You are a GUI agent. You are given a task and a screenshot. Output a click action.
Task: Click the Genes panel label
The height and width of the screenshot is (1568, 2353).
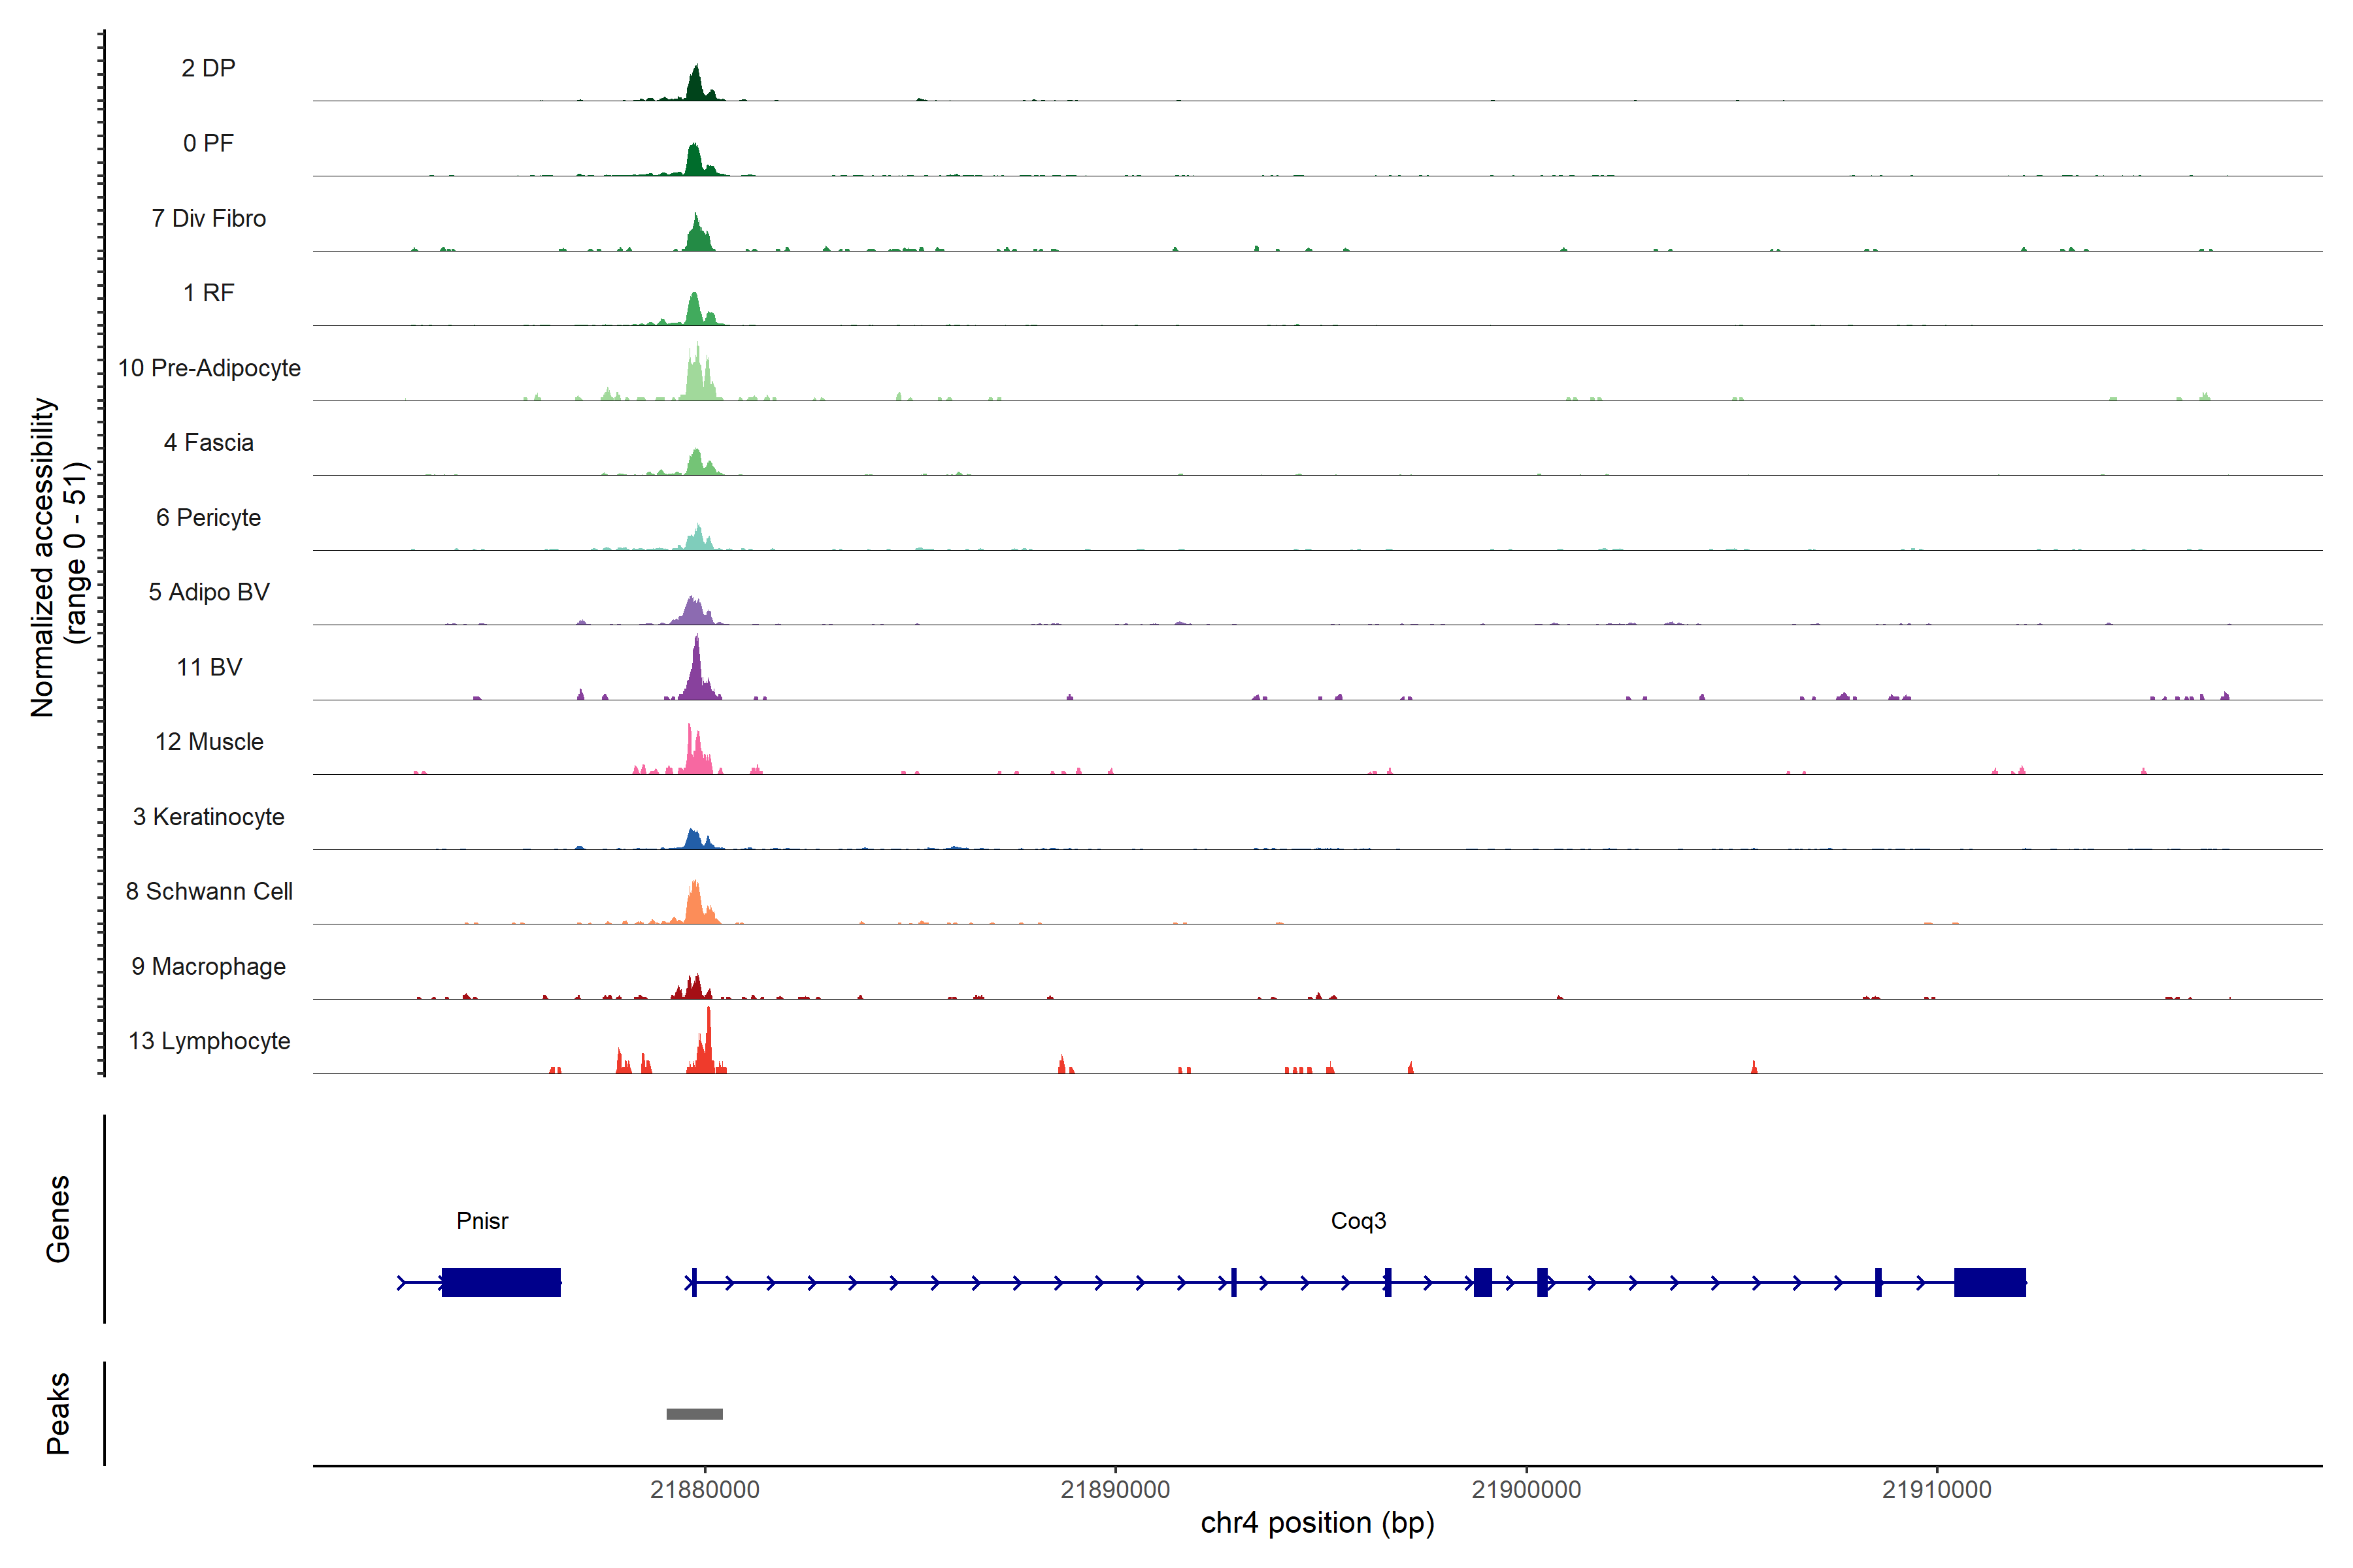[x=58, y=1219]
